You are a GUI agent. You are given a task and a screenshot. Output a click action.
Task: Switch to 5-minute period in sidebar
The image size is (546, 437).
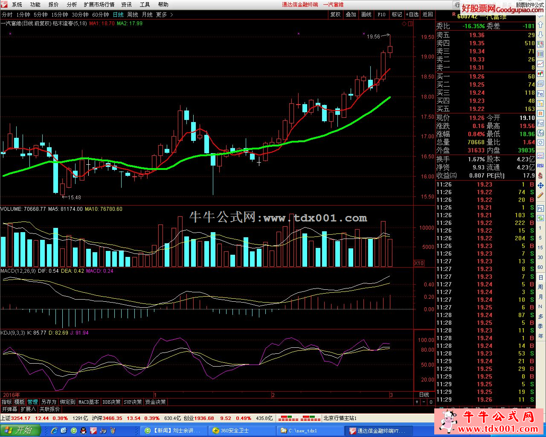[x=540, y=237]
